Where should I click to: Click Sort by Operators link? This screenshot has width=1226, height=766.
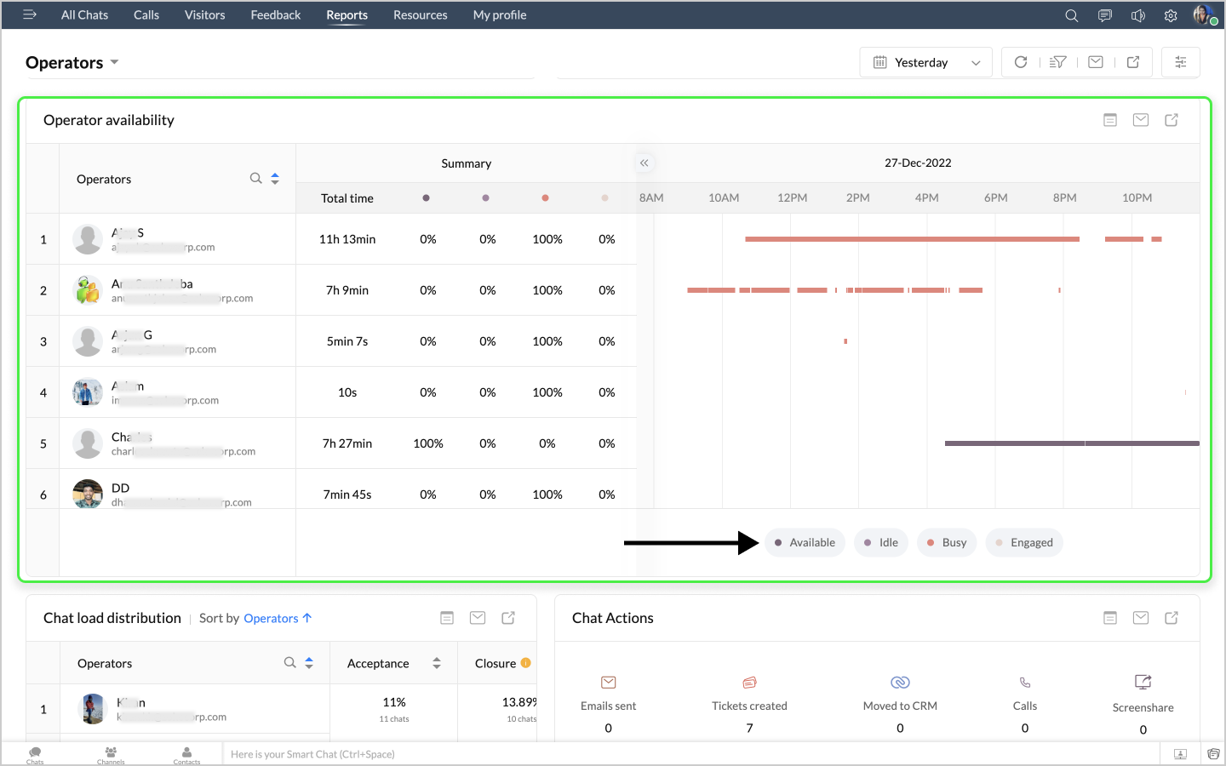click(278, 618)
